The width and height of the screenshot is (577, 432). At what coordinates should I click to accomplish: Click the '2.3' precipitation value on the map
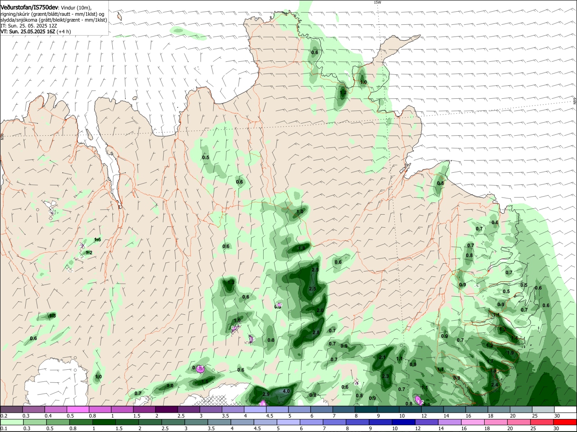click(x=385, y=376)
